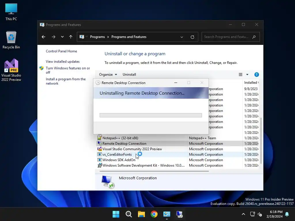Click the Uninstall toolbar button
Viewport: 295px width, 221px height.
[129, 75]
